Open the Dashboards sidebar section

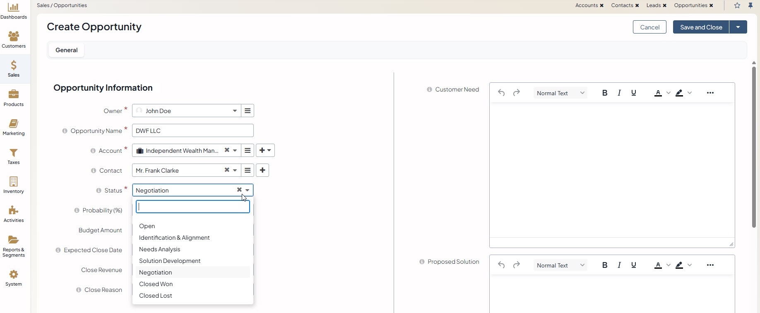click(x=14, y=11)
